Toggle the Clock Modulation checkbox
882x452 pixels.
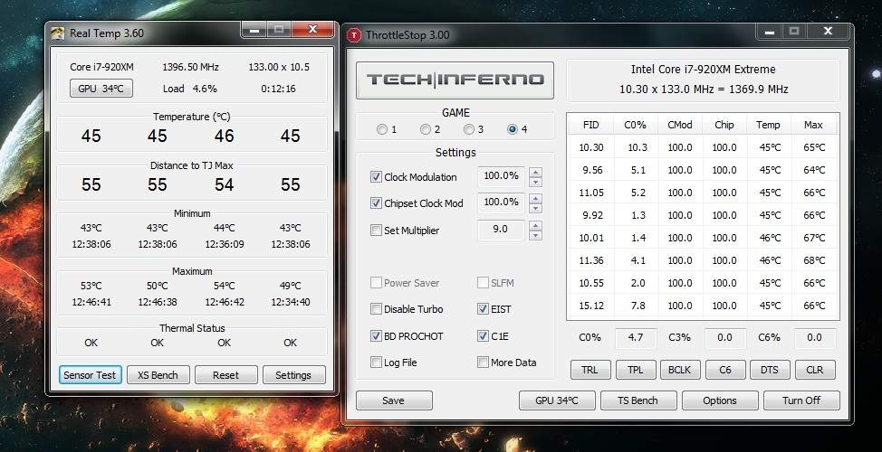coord(376,177)
